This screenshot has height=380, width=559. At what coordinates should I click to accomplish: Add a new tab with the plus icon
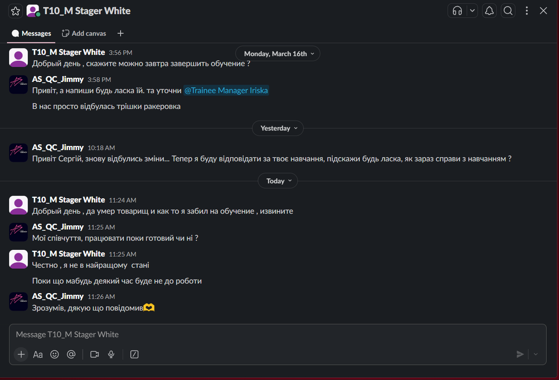pyautogui.click(x=121, y=33)
